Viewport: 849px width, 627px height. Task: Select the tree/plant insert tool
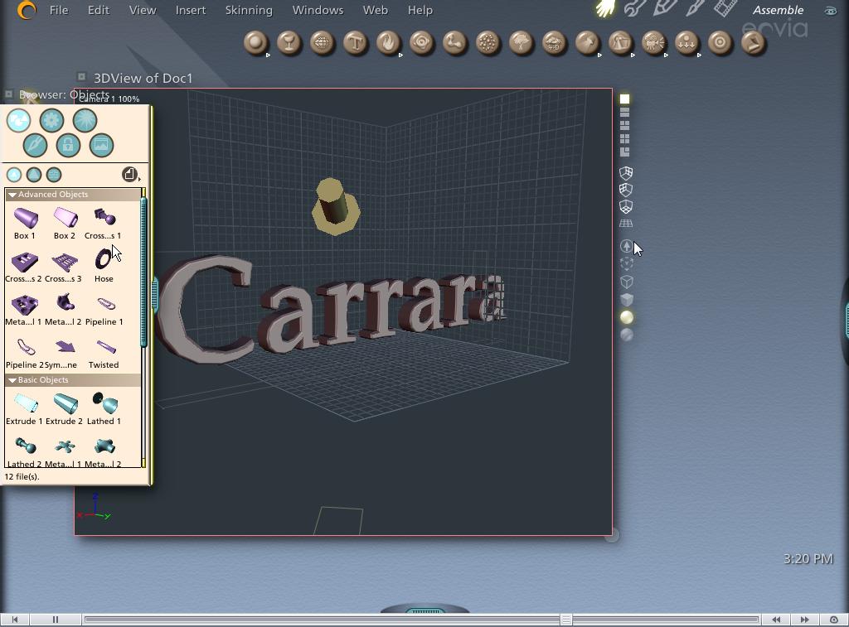(521, 42)
